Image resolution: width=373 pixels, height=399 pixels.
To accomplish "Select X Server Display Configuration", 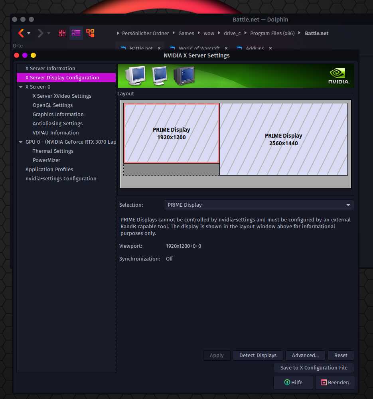I will coord(66,78).
